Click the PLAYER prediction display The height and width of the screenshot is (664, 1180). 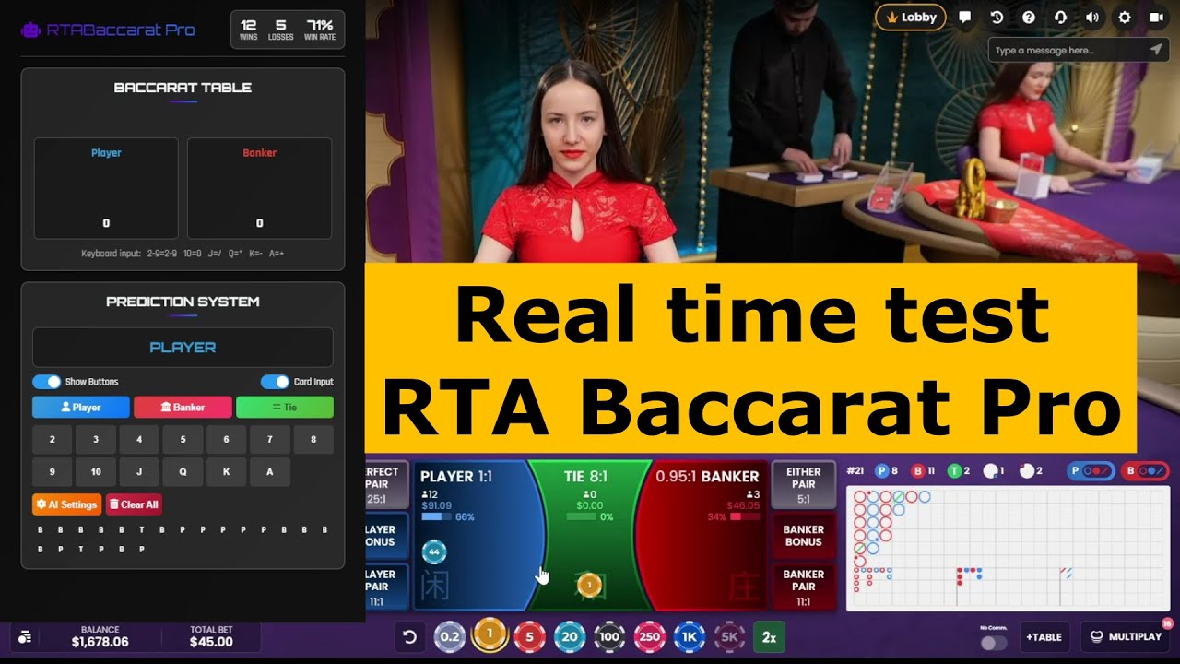[183, 348]
